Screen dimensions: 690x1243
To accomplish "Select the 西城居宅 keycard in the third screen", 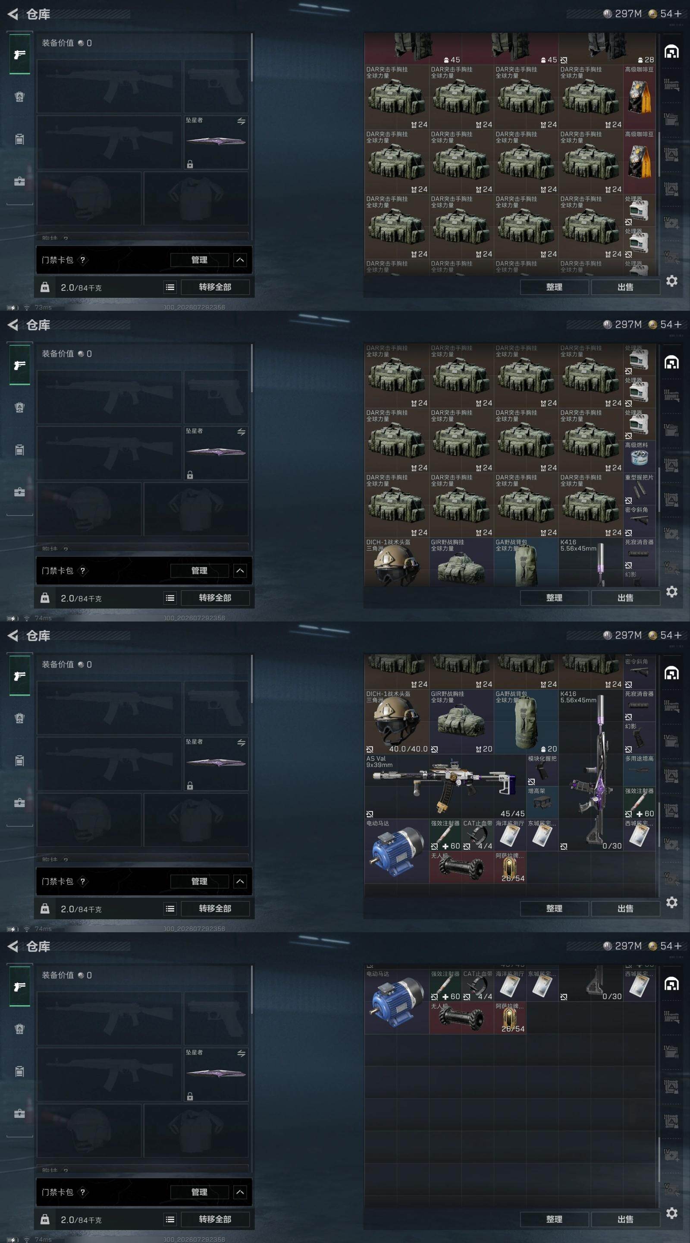I will [x=640, y=835].
